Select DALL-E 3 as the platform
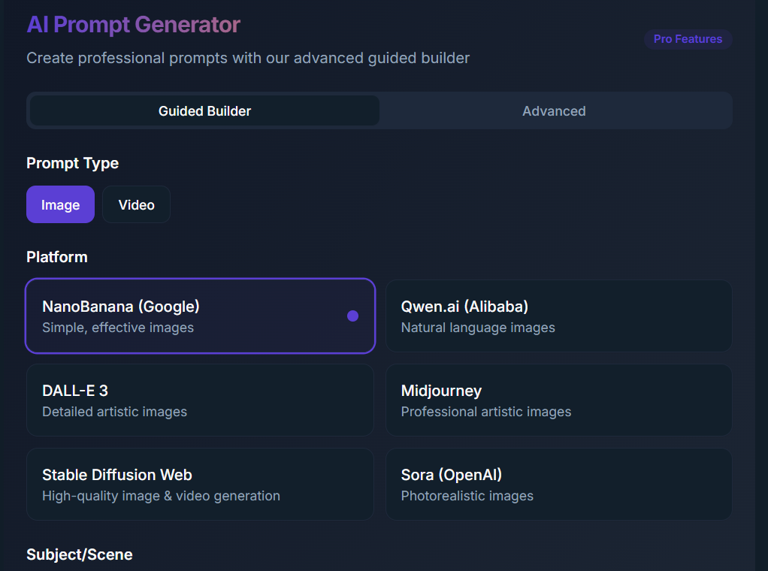The height and width of the screenshot is (571, 768). tap(200, 400)
